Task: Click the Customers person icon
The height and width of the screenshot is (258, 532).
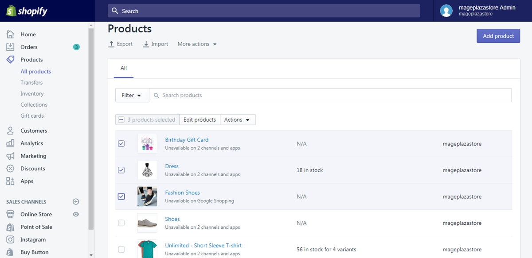Action: pyautogui.click(x=10, y=131)
